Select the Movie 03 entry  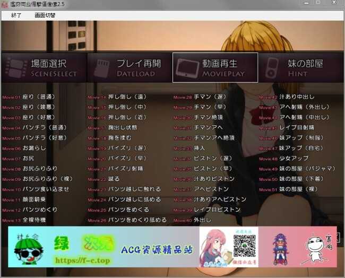(29, 117)
